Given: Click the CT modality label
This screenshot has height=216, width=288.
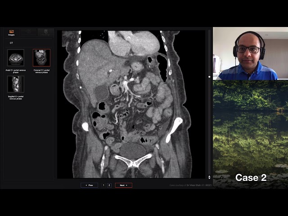Looking at the screenshot, I should 11,43.
